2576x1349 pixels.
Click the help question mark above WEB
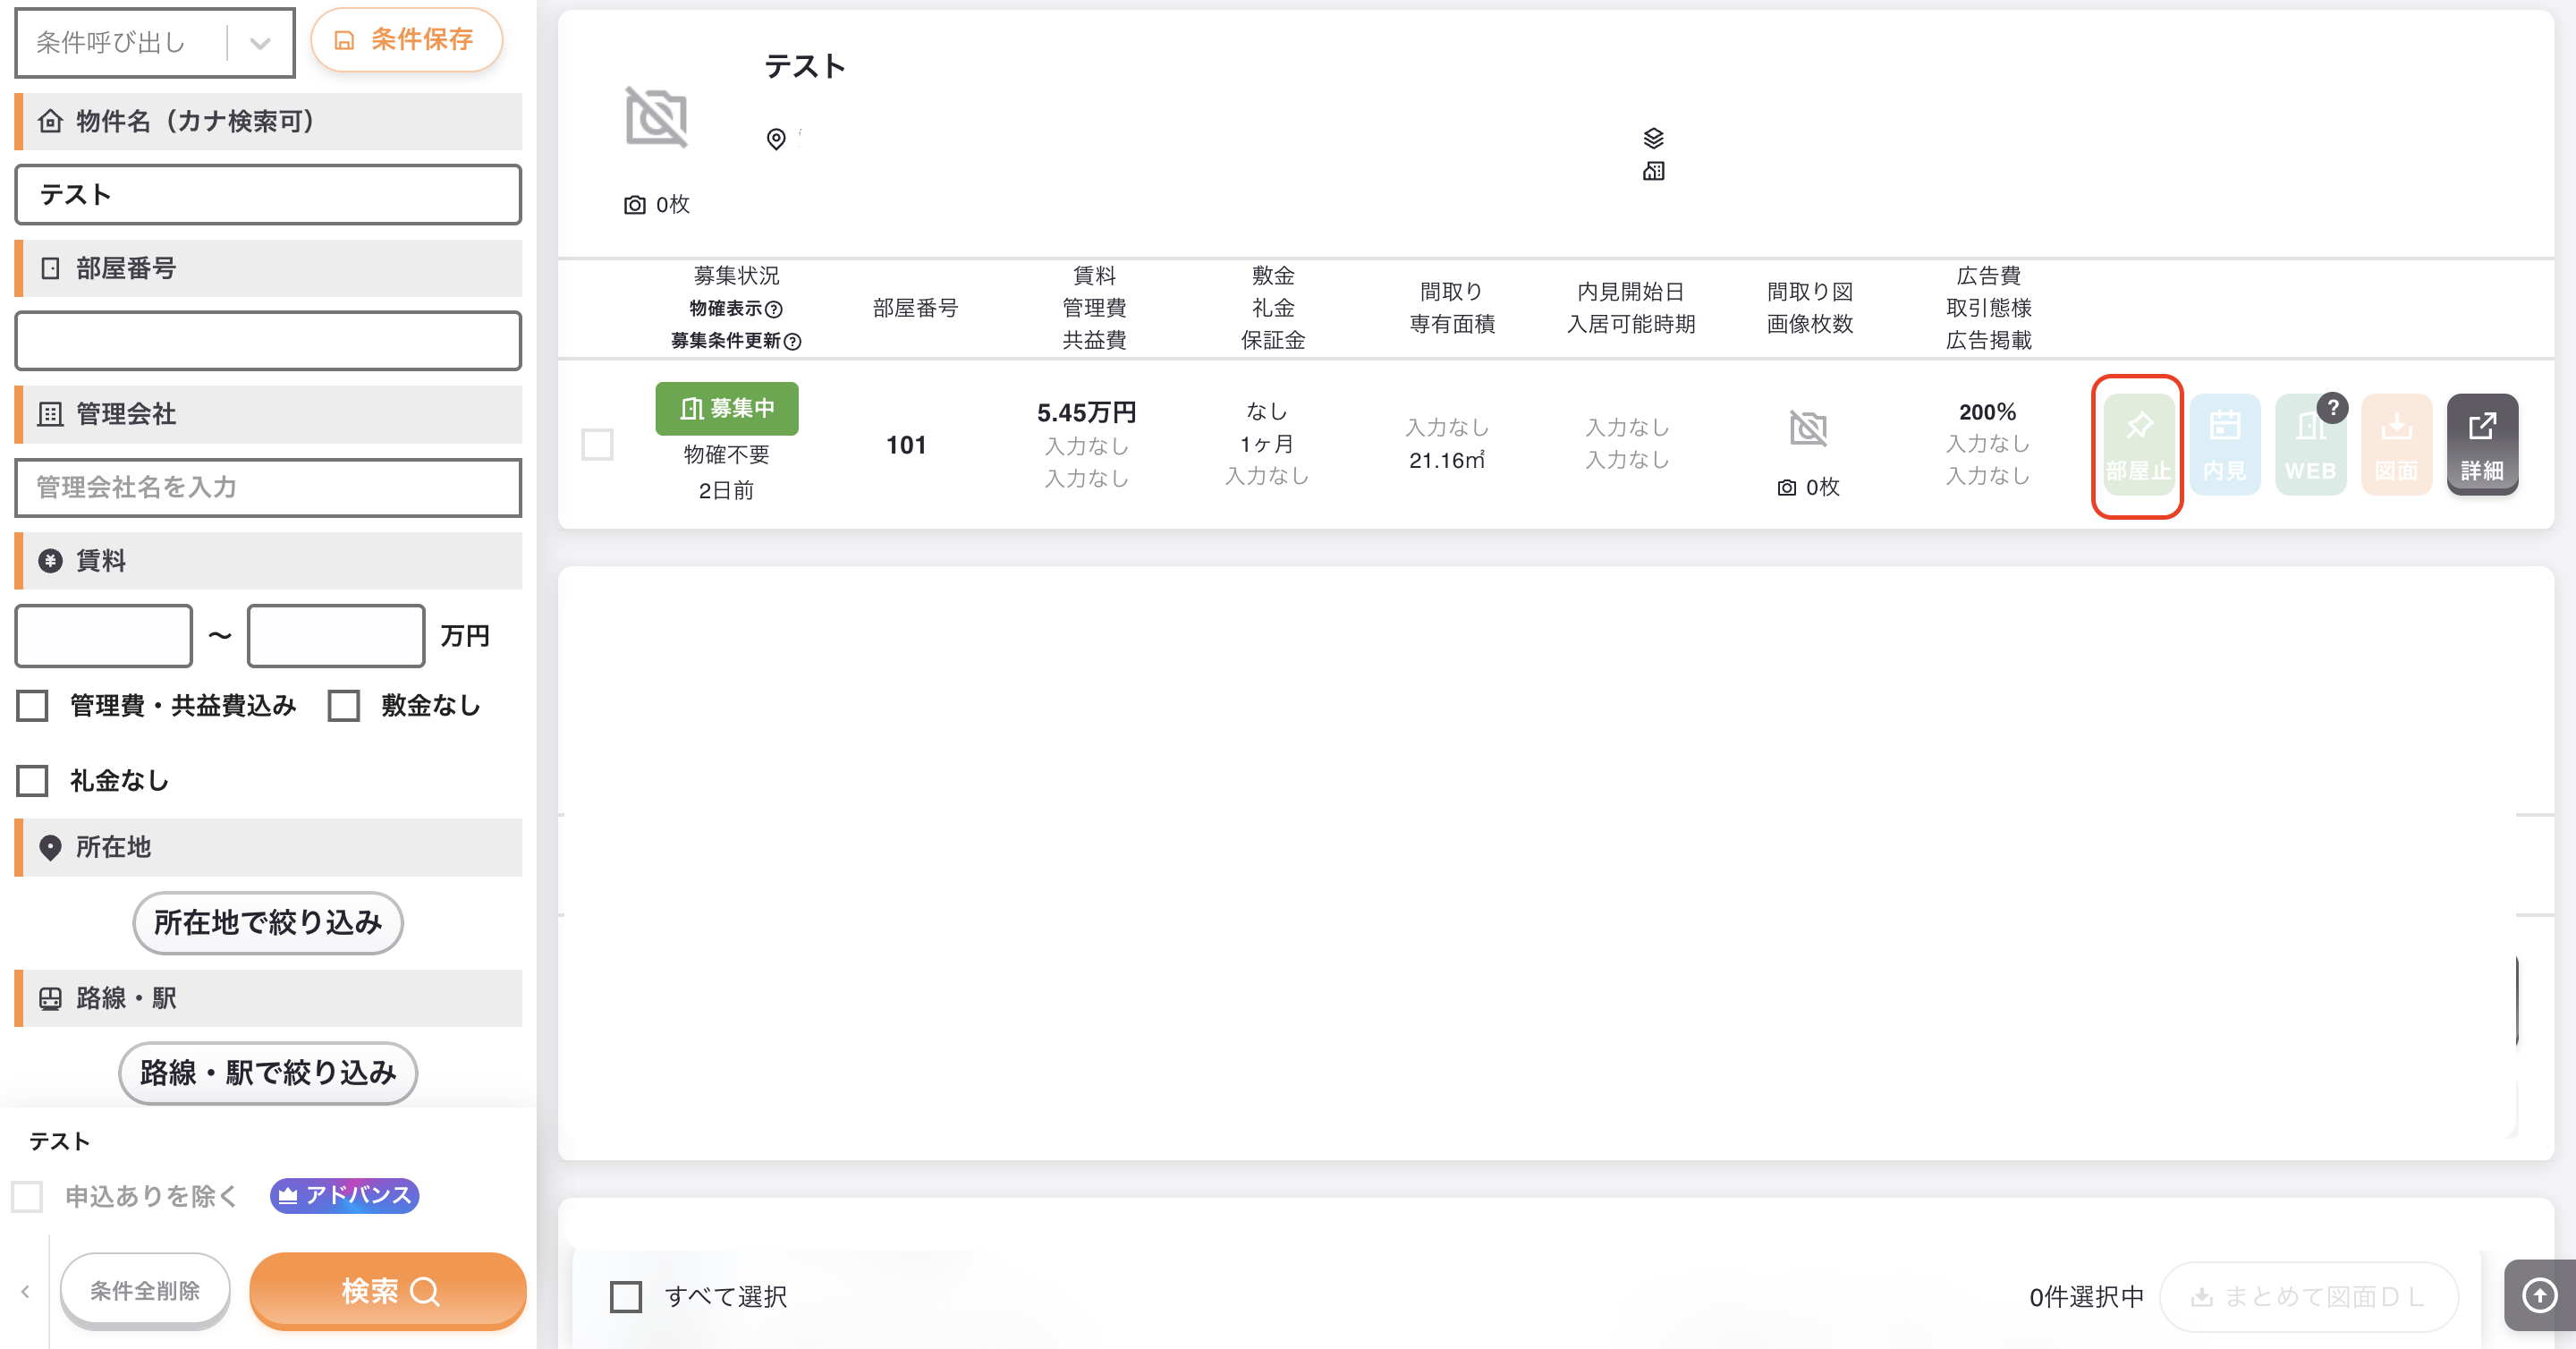(x=2333, y=407)
